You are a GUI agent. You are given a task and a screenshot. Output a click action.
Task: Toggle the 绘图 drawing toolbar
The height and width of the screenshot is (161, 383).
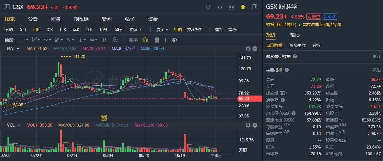(x=178, y=29)
